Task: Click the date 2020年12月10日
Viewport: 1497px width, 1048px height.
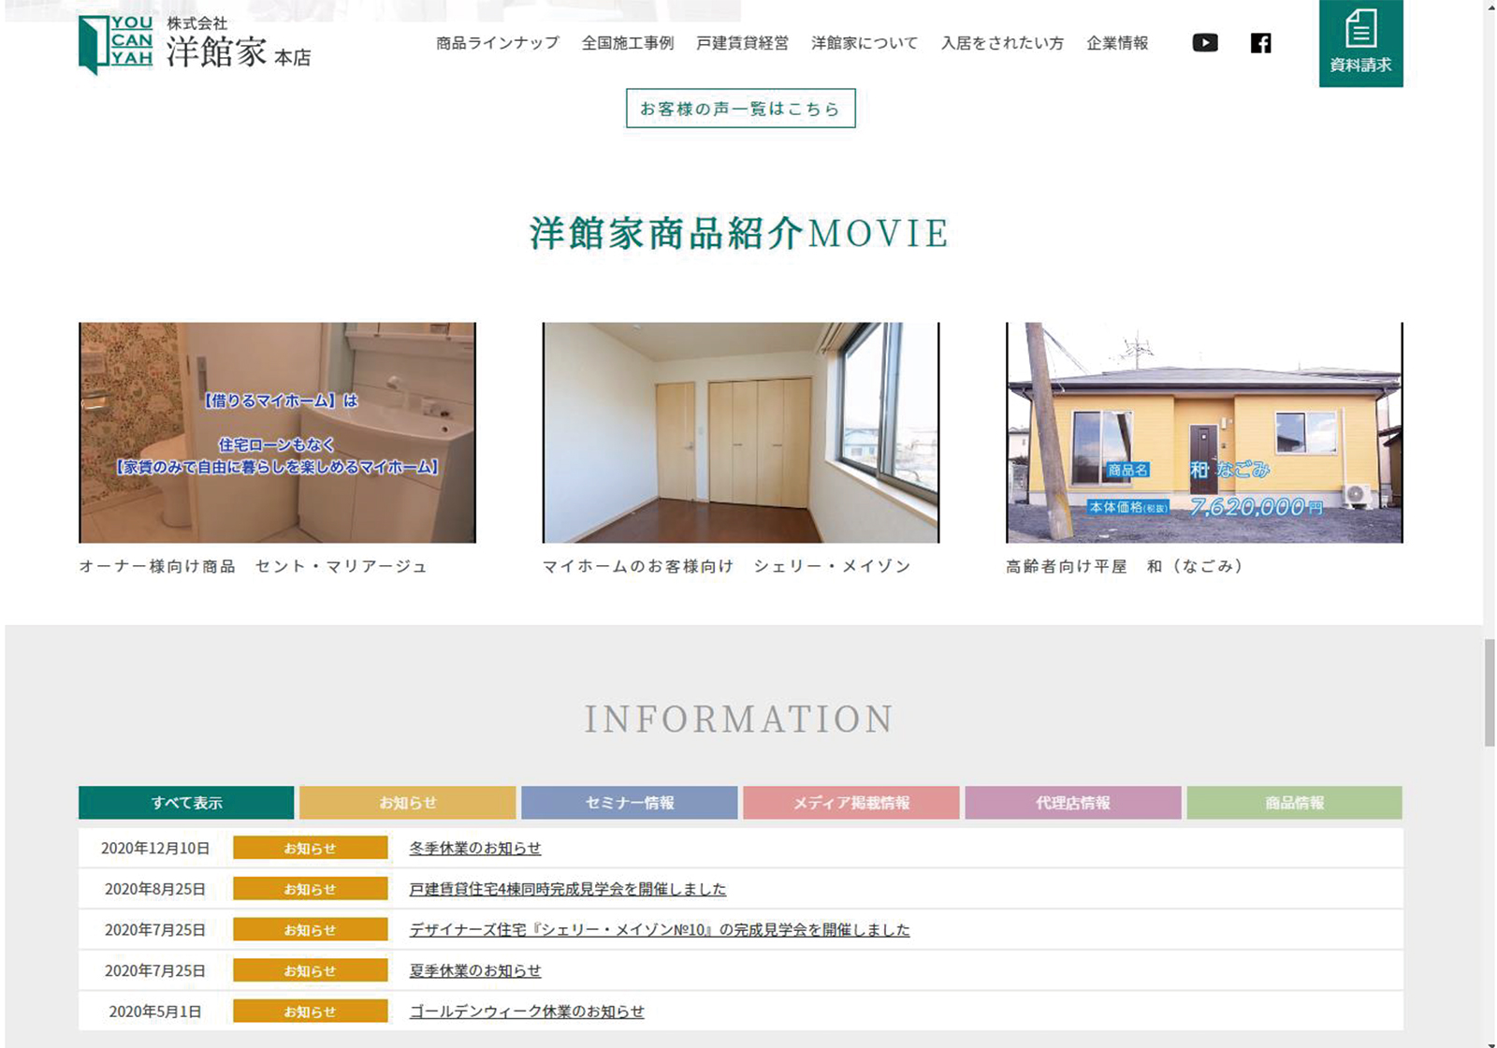Action: pyautogui.click(x=155, y=848)
